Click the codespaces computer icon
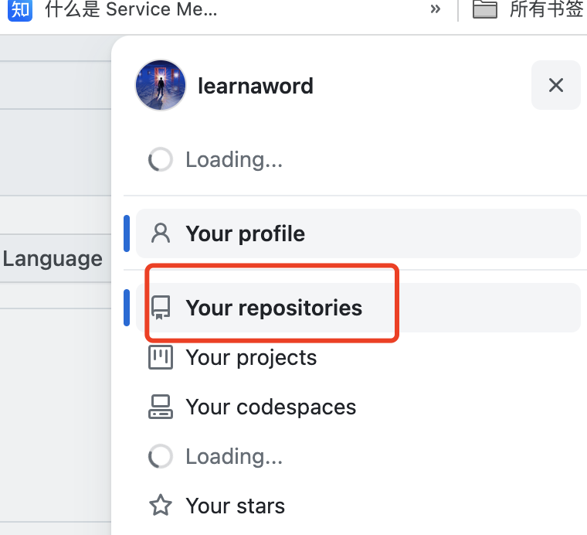Viewport: 587px width, 535px height. (161, 407)
